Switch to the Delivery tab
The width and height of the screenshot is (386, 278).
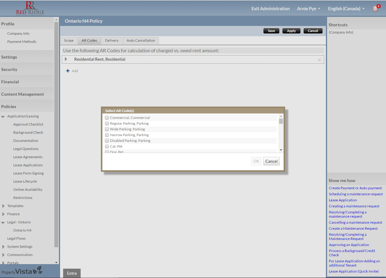coord(112,40)
